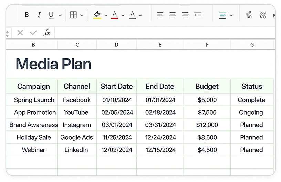
Task: Toggle bold formatting
Action: (27, 15)
